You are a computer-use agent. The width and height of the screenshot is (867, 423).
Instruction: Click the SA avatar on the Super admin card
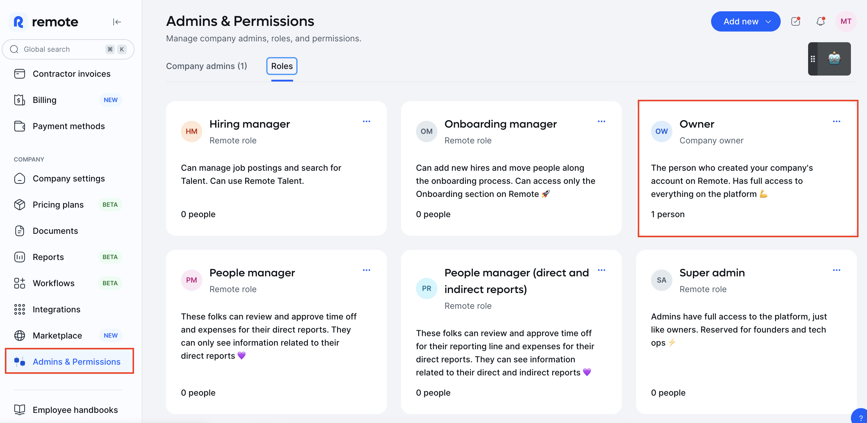point(661,280)
